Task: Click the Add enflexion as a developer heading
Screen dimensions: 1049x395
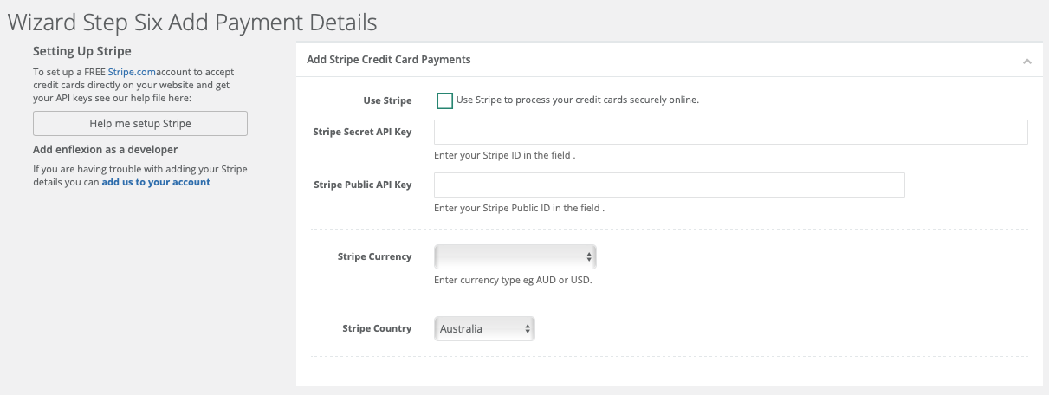Action: click(105, 150)
